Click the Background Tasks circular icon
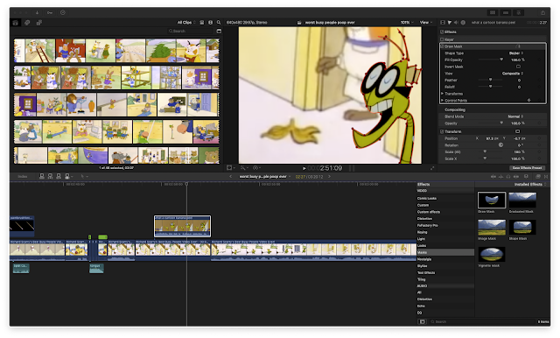The width and height of the screenshot is (560, 338). [63, 12]
